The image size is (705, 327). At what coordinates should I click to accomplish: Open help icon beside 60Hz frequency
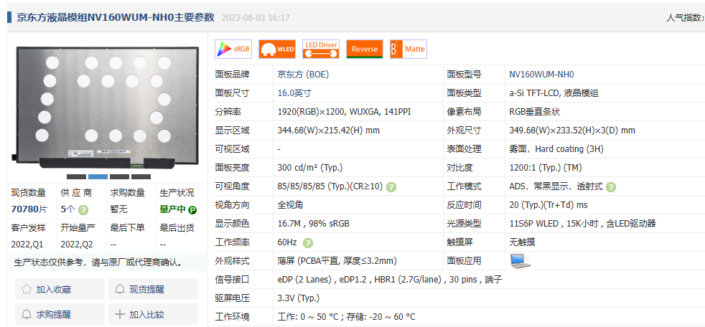[x=307, y=243]
